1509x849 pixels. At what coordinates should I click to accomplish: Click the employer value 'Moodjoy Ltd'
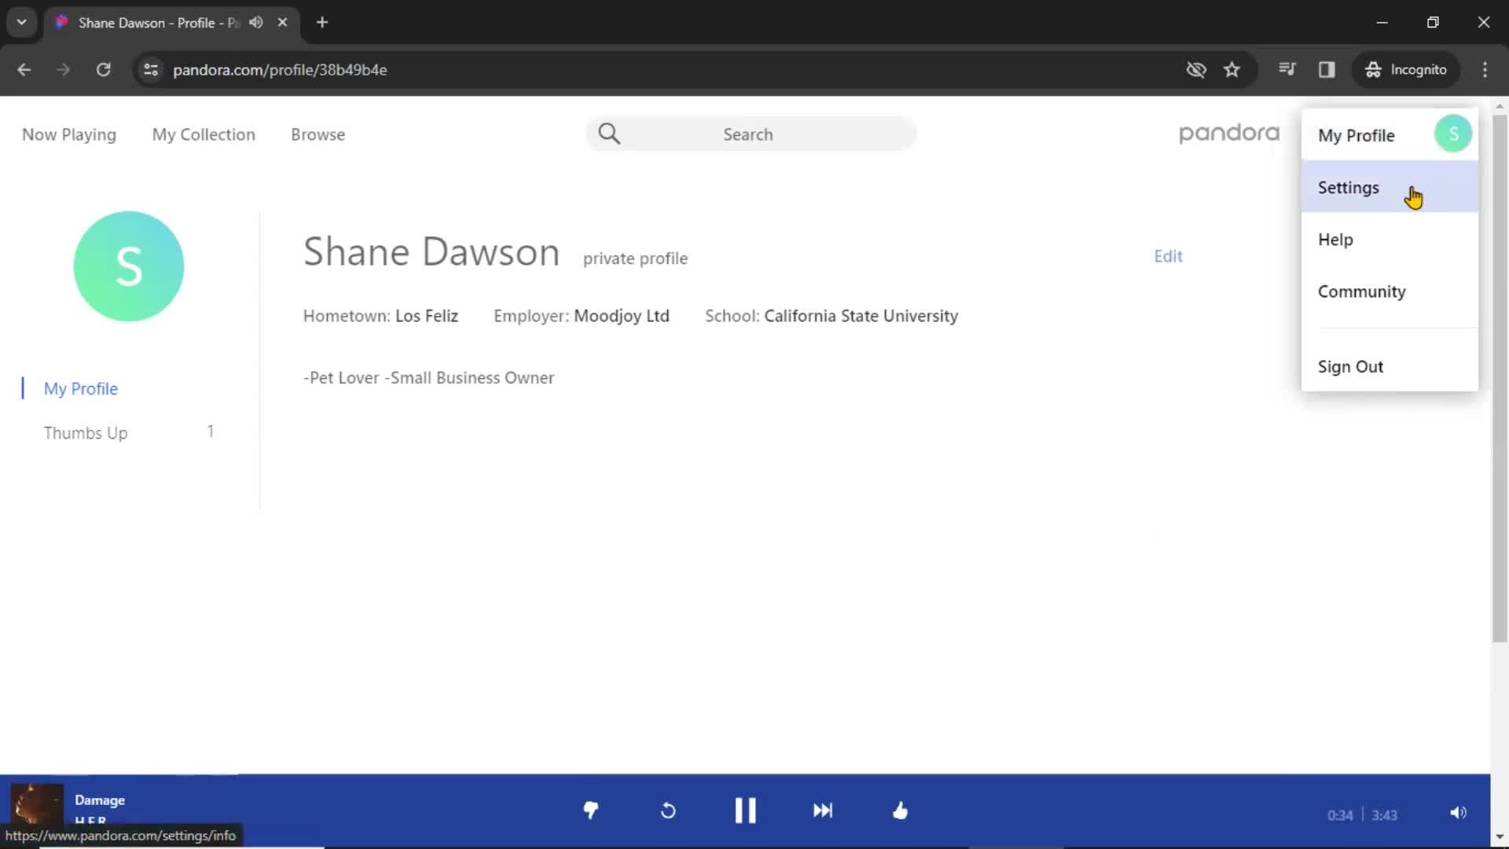622,315
